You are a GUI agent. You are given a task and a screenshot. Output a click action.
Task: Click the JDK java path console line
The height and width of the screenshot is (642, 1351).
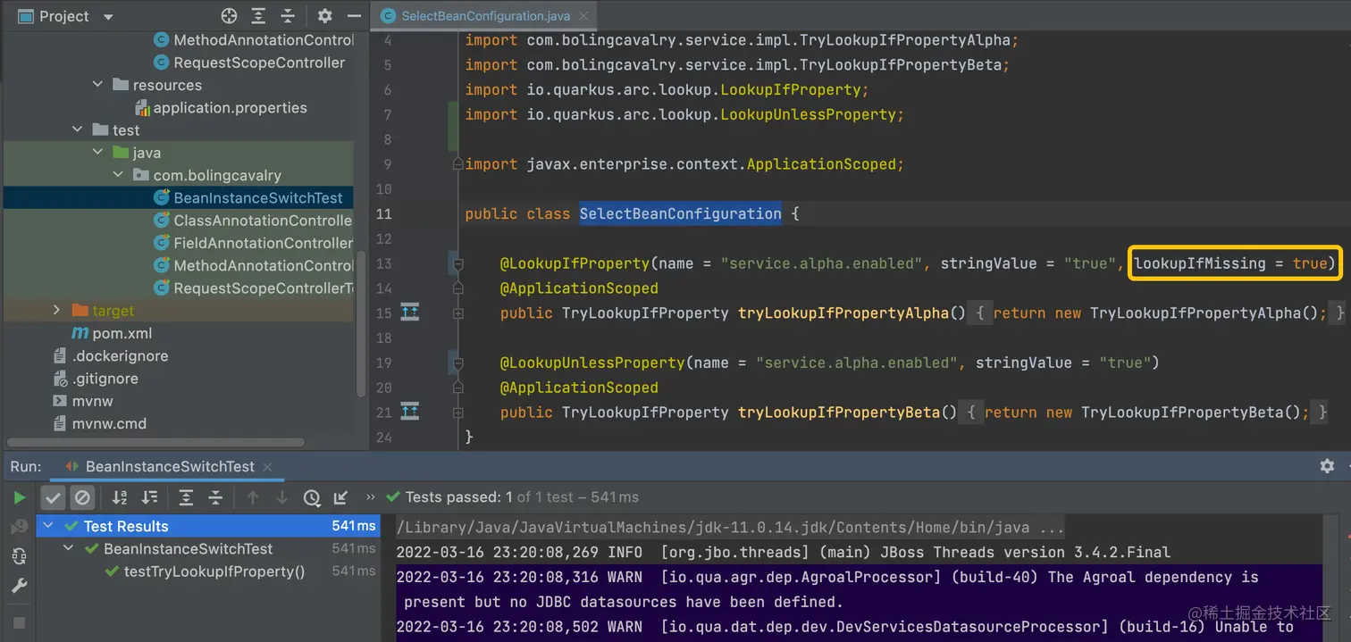730,528
